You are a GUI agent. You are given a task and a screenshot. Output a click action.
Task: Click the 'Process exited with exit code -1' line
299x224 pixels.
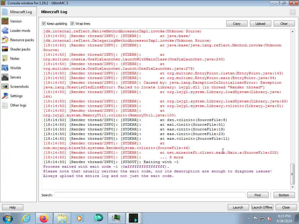pyautogui.click(x=106, y=167)
